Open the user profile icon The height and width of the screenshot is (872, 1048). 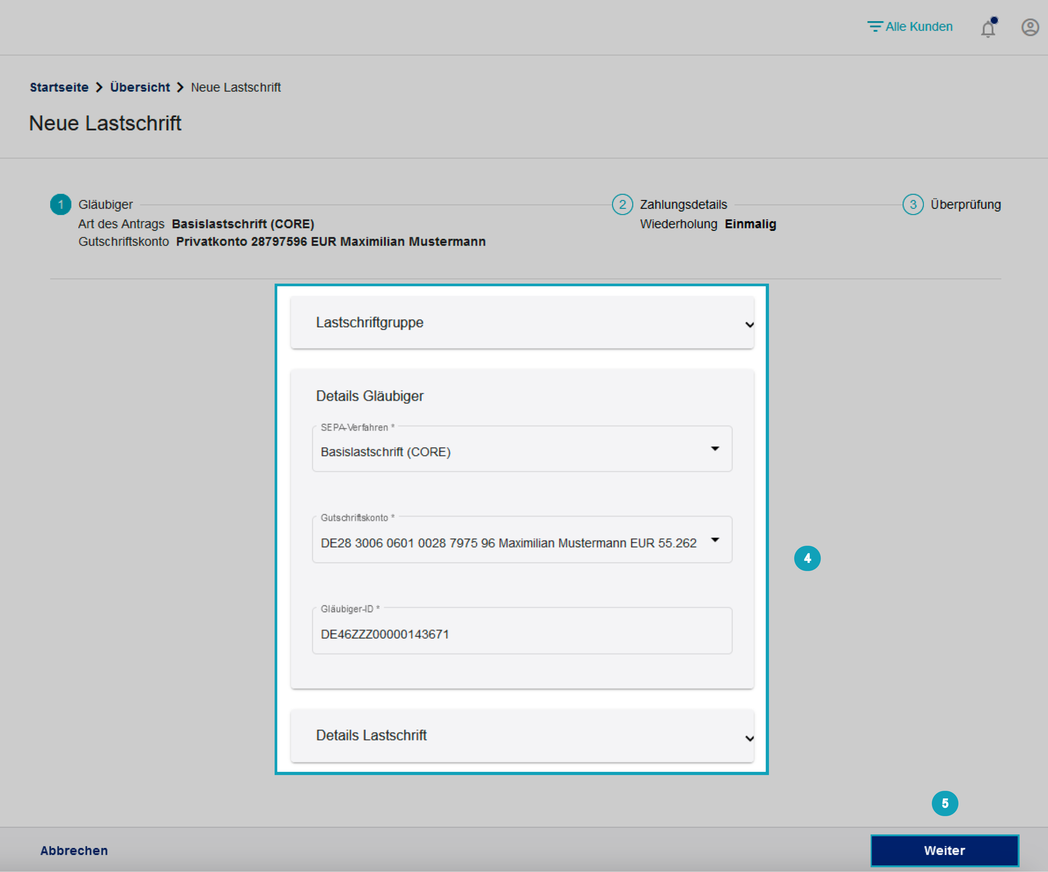click(1030, 27)
